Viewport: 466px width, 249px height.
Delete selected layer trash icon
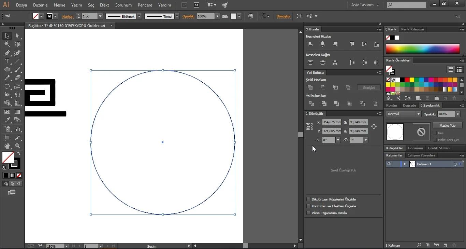(454, 245)
